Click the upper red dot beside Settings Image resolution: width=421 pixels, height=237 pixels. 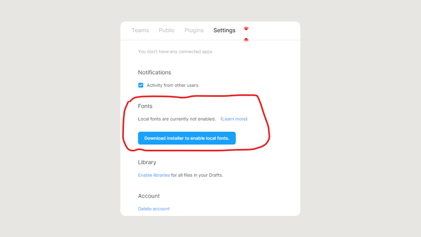[246, 29]
